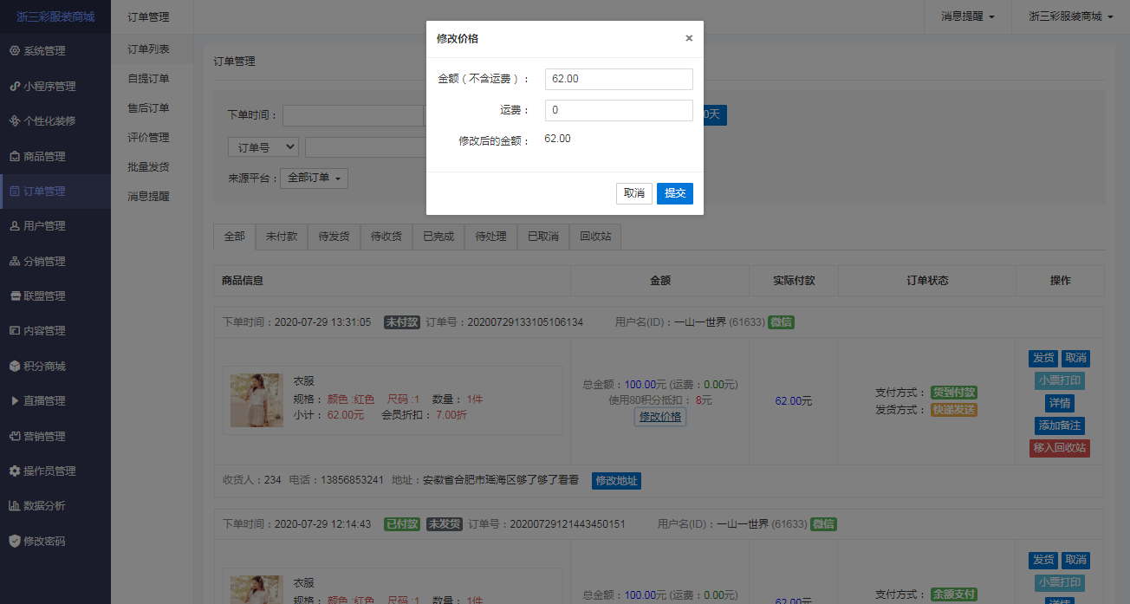Viewport: 1130px width, 604px height.
Task: Open the 浙三彩服装商城 account dropdown
Action: point(1071,16)
